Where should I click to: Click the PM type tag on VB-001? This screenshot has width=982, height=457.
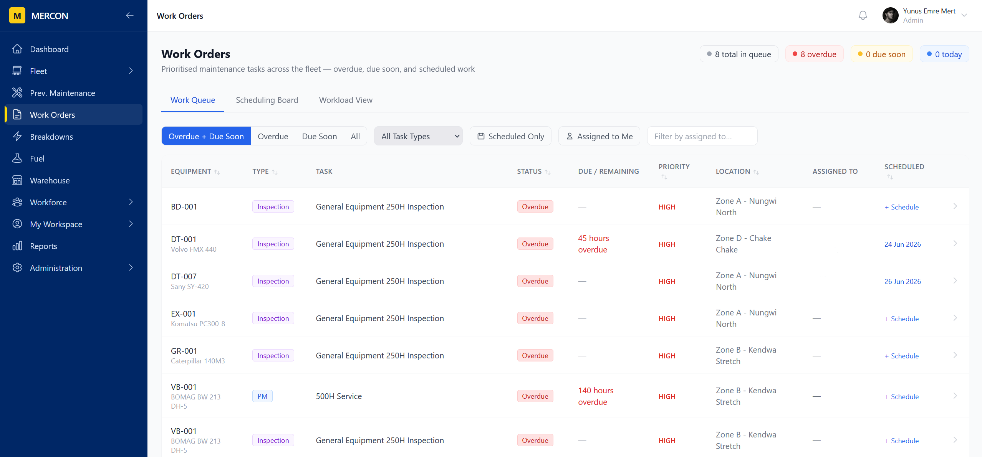[262, 396]
